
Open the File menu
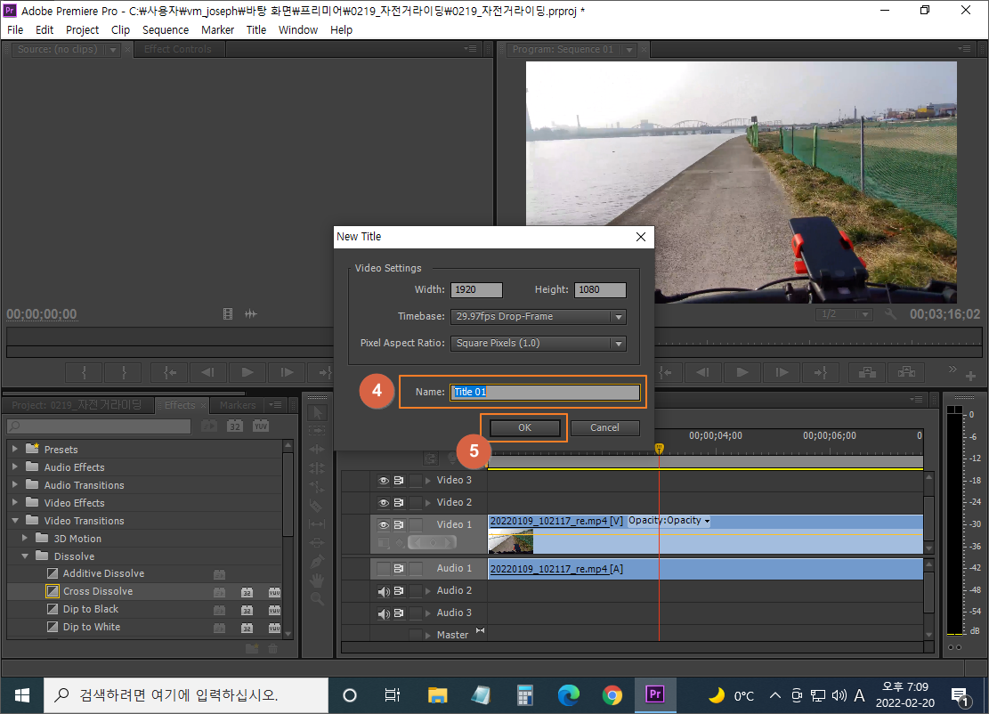15,29
